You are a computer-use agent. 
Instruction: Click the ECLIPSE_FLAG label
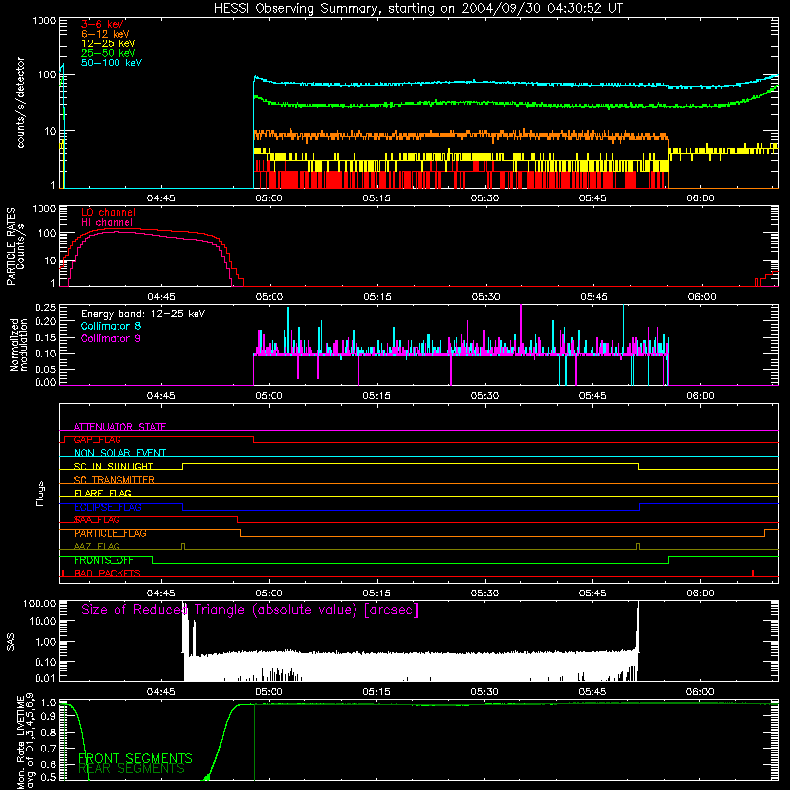[x=108, y=507]
